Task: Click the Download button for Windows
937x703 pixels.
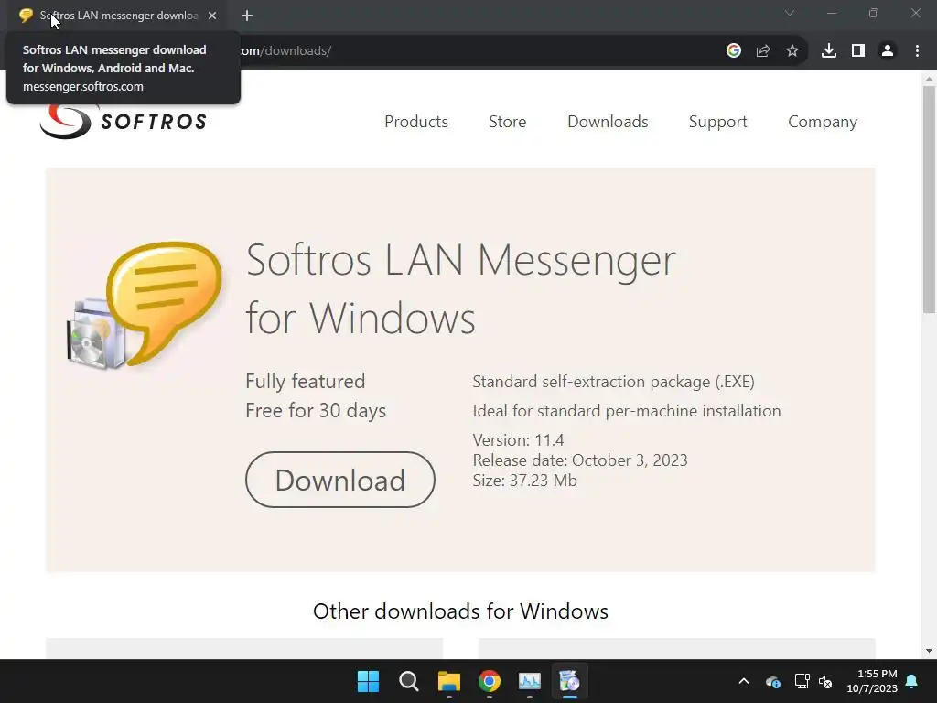Action: [340, 480]
